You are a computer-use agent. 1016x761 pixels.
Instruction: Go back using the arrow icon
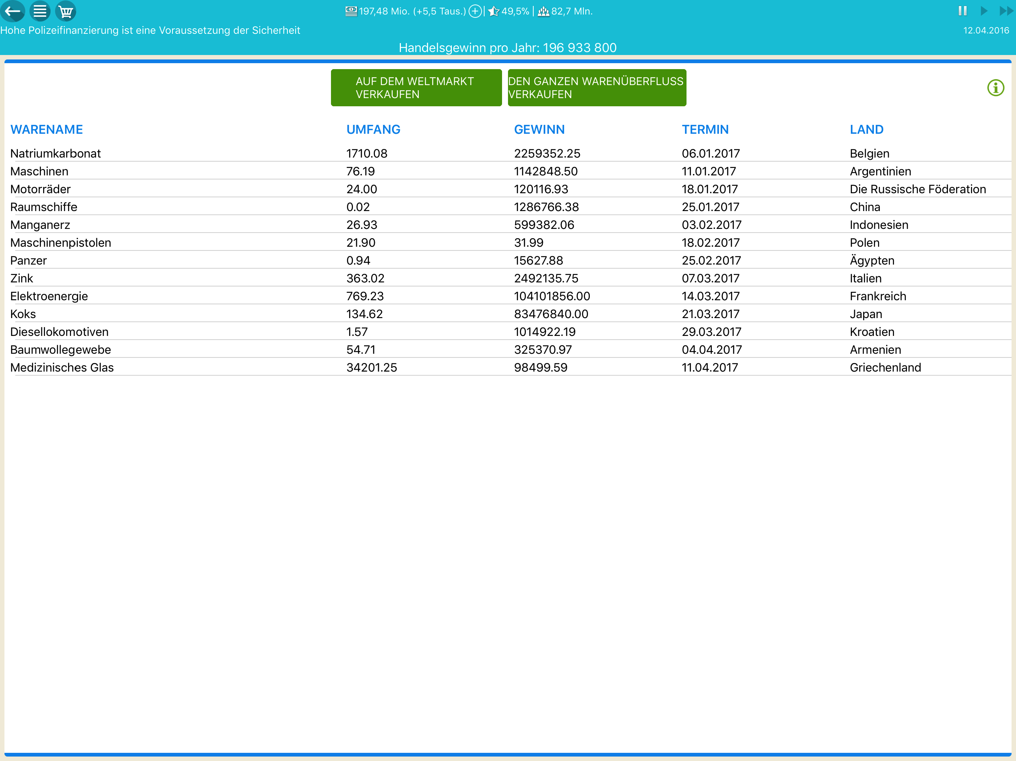(x=12, y=11)
